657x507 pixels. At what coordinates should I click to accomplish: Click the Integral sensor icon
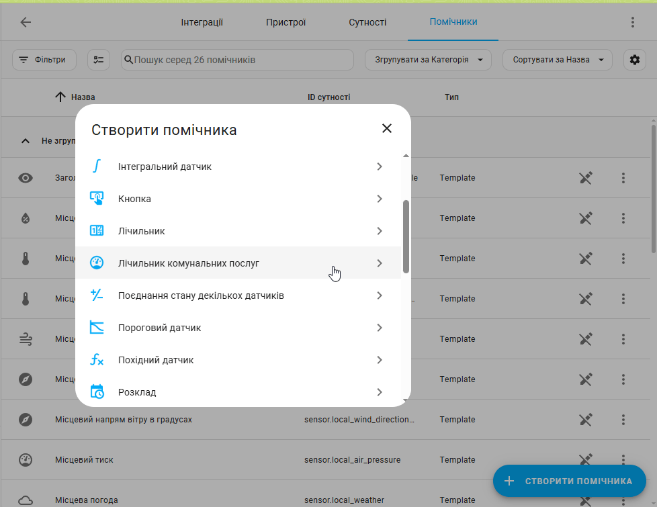click(97, 167)
